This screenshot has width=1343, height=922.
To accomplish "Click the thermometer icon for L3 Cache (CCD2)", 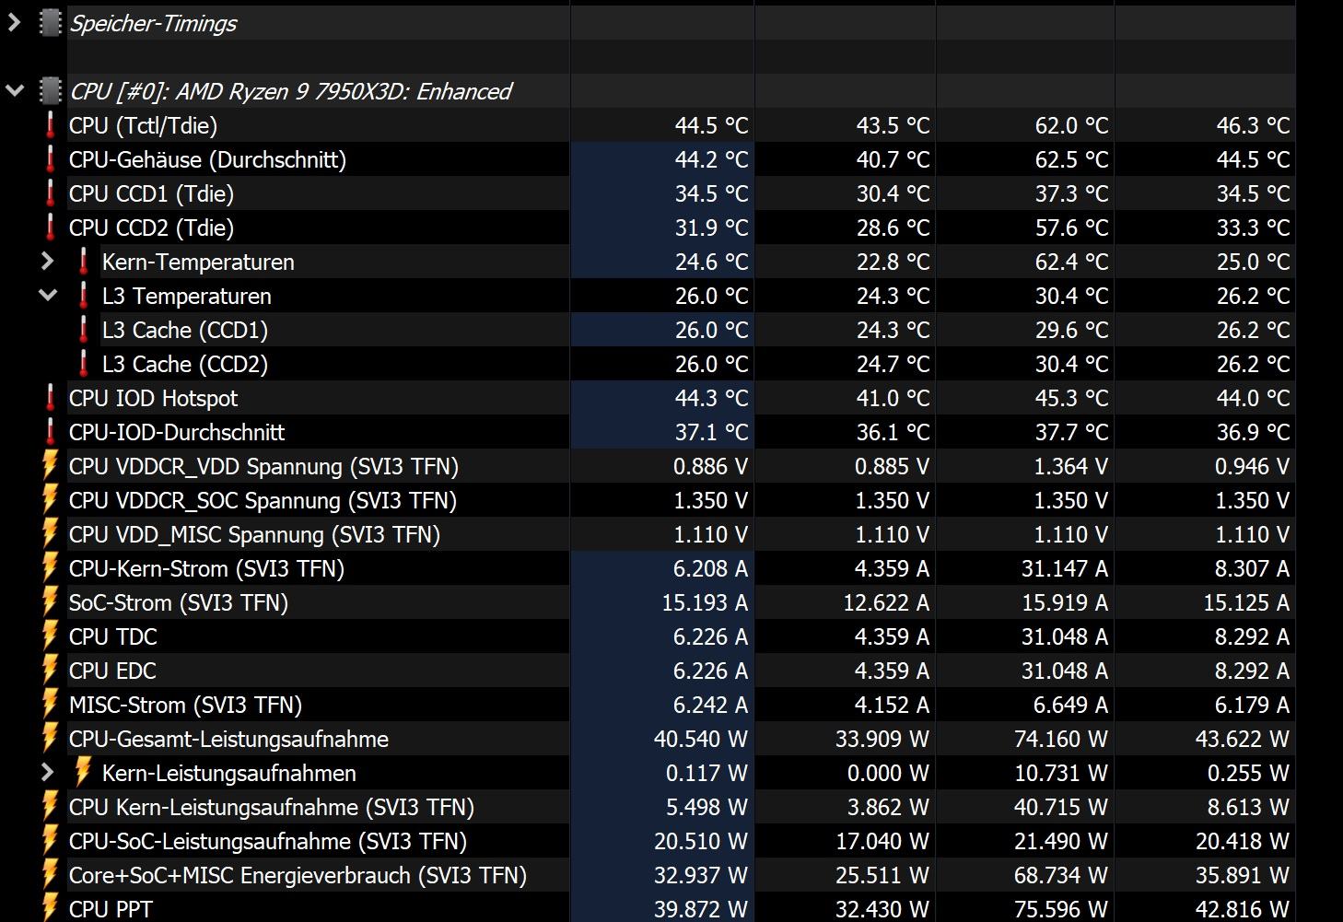I will coord(84,364).
